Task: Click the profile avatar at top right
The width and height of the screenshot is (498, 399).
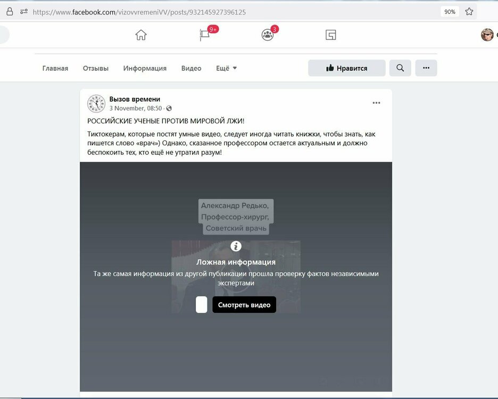Action: click(487, 34)
